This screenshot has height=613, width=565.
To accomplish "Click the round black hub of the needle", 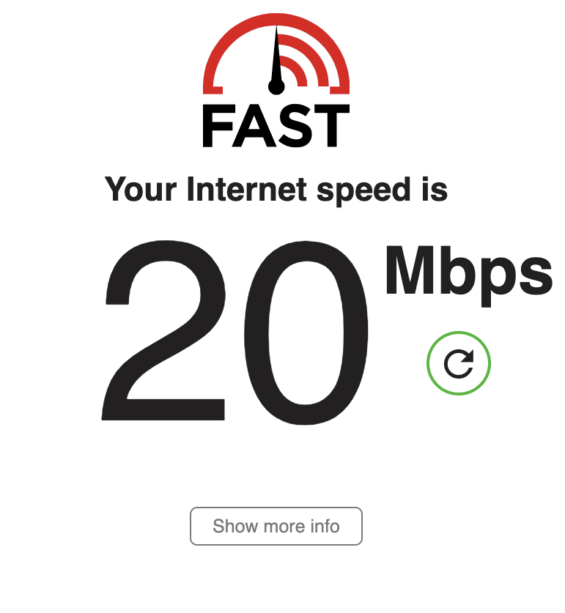I will click(276, 86).
